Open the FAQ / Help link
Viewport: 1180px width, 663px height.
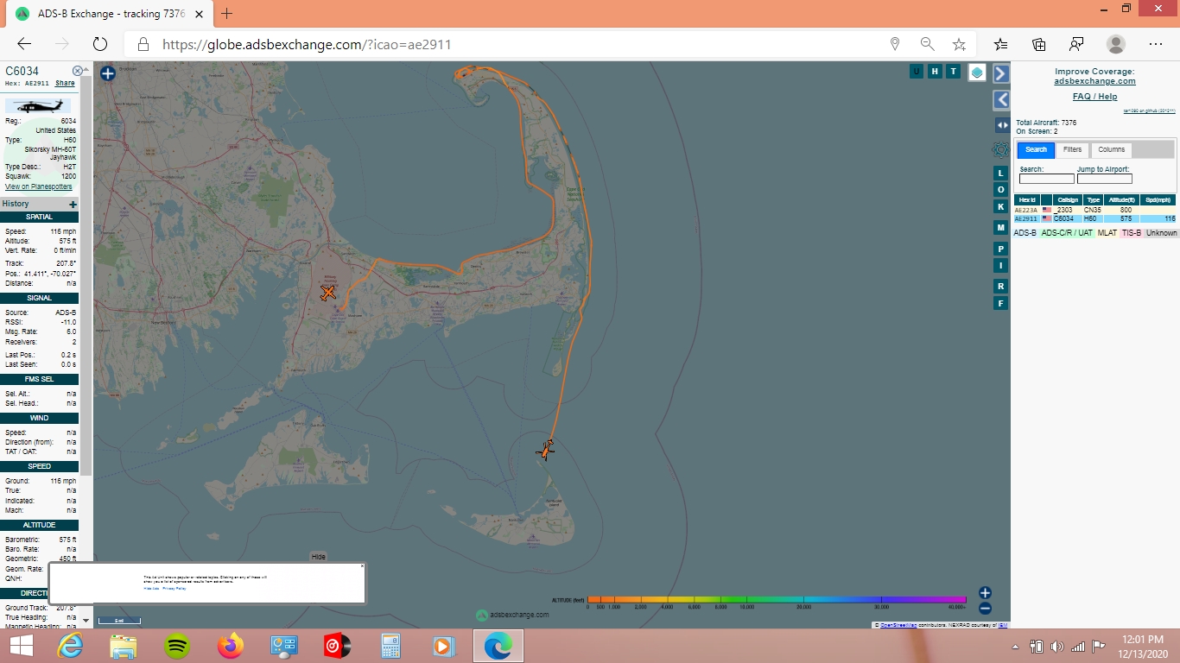coord(1094,97)
